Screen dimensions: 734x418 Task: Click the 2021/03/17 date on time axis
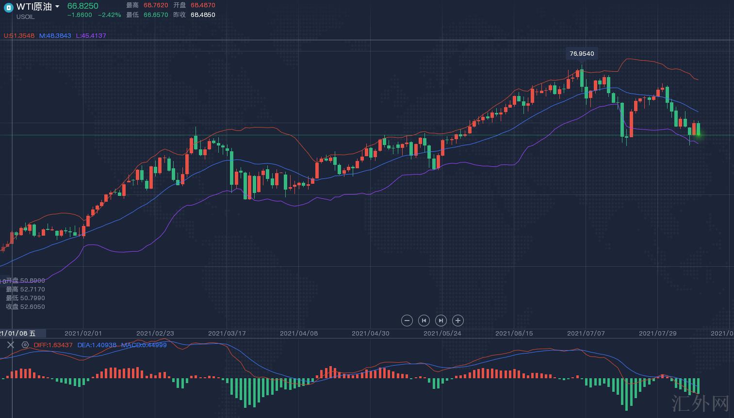tap(227, 333)
